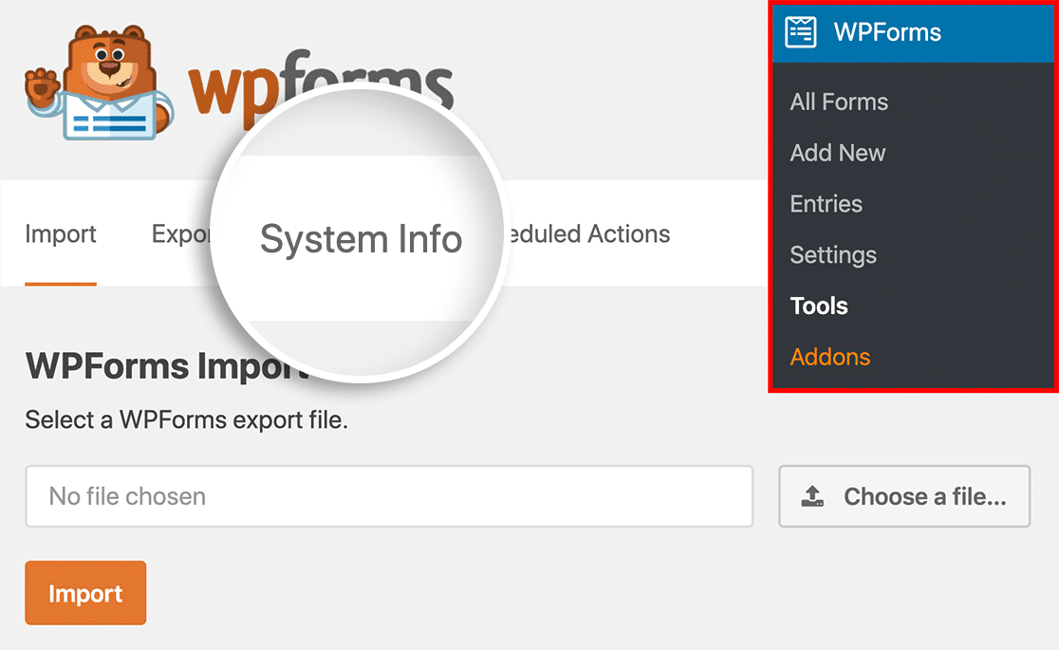Click the 'No file chosen' file field
The image size is (1059, 650).
click(389, 496)
